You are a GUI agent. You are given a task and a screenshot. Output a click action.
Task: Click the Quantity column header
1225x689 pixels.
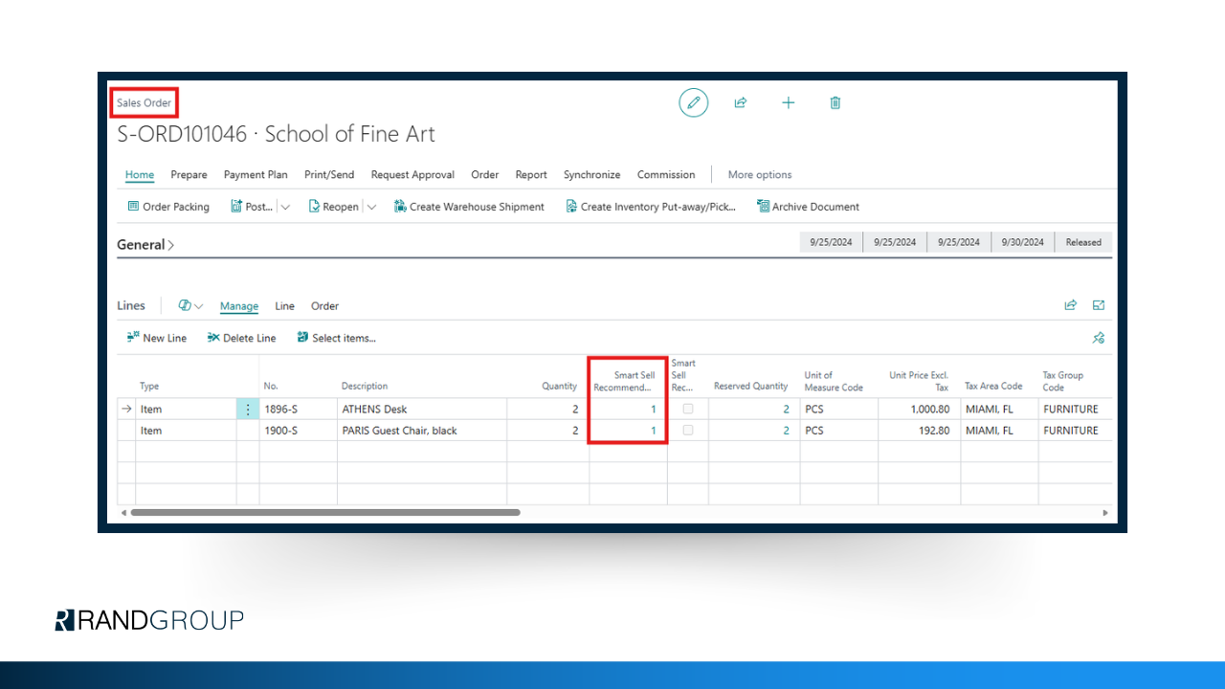[560, 387]
